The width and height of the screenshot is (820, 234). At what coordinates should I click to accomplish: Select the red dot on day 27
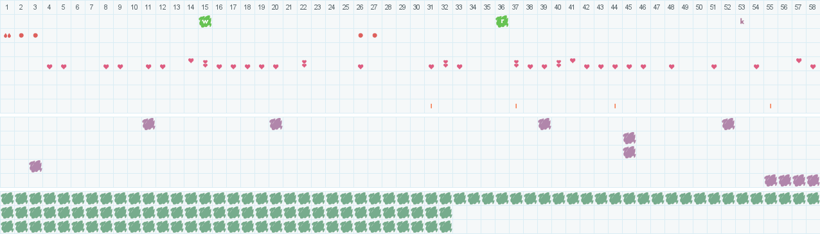point(375,35)
